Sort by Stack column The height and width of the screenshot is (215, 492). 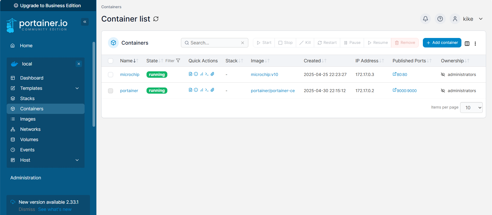tap(234, 61)
